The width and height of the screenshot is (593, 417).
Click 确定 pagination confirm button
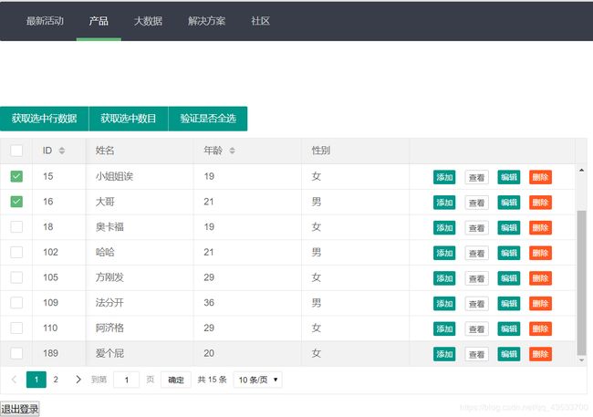(176, 380)
